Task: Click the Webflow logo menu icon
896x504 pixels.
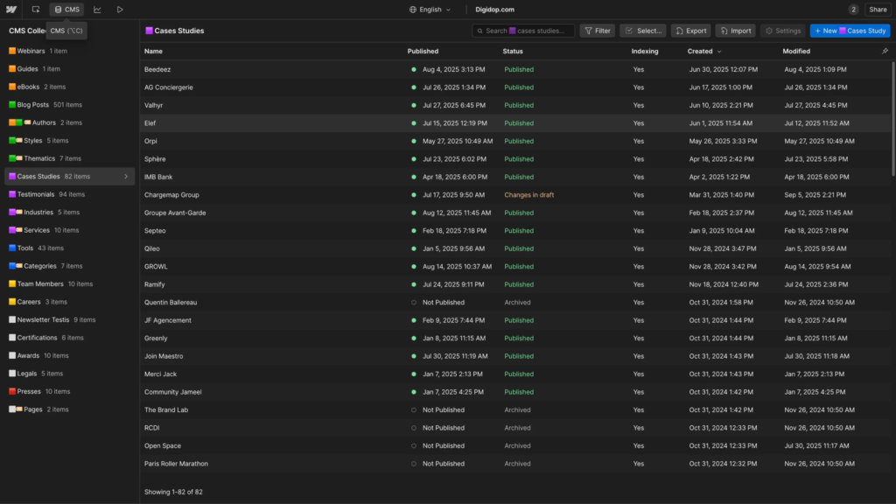Action: [11, 10]
